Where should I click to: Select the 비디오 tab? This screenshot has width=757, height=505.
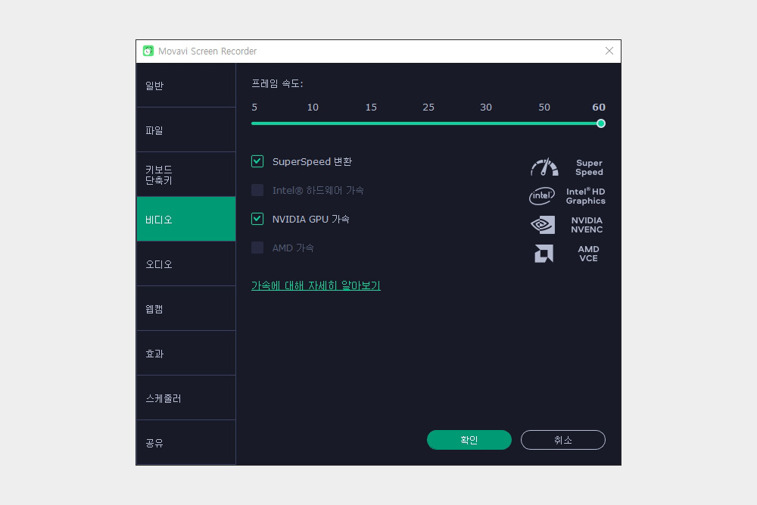click(186, 220)
